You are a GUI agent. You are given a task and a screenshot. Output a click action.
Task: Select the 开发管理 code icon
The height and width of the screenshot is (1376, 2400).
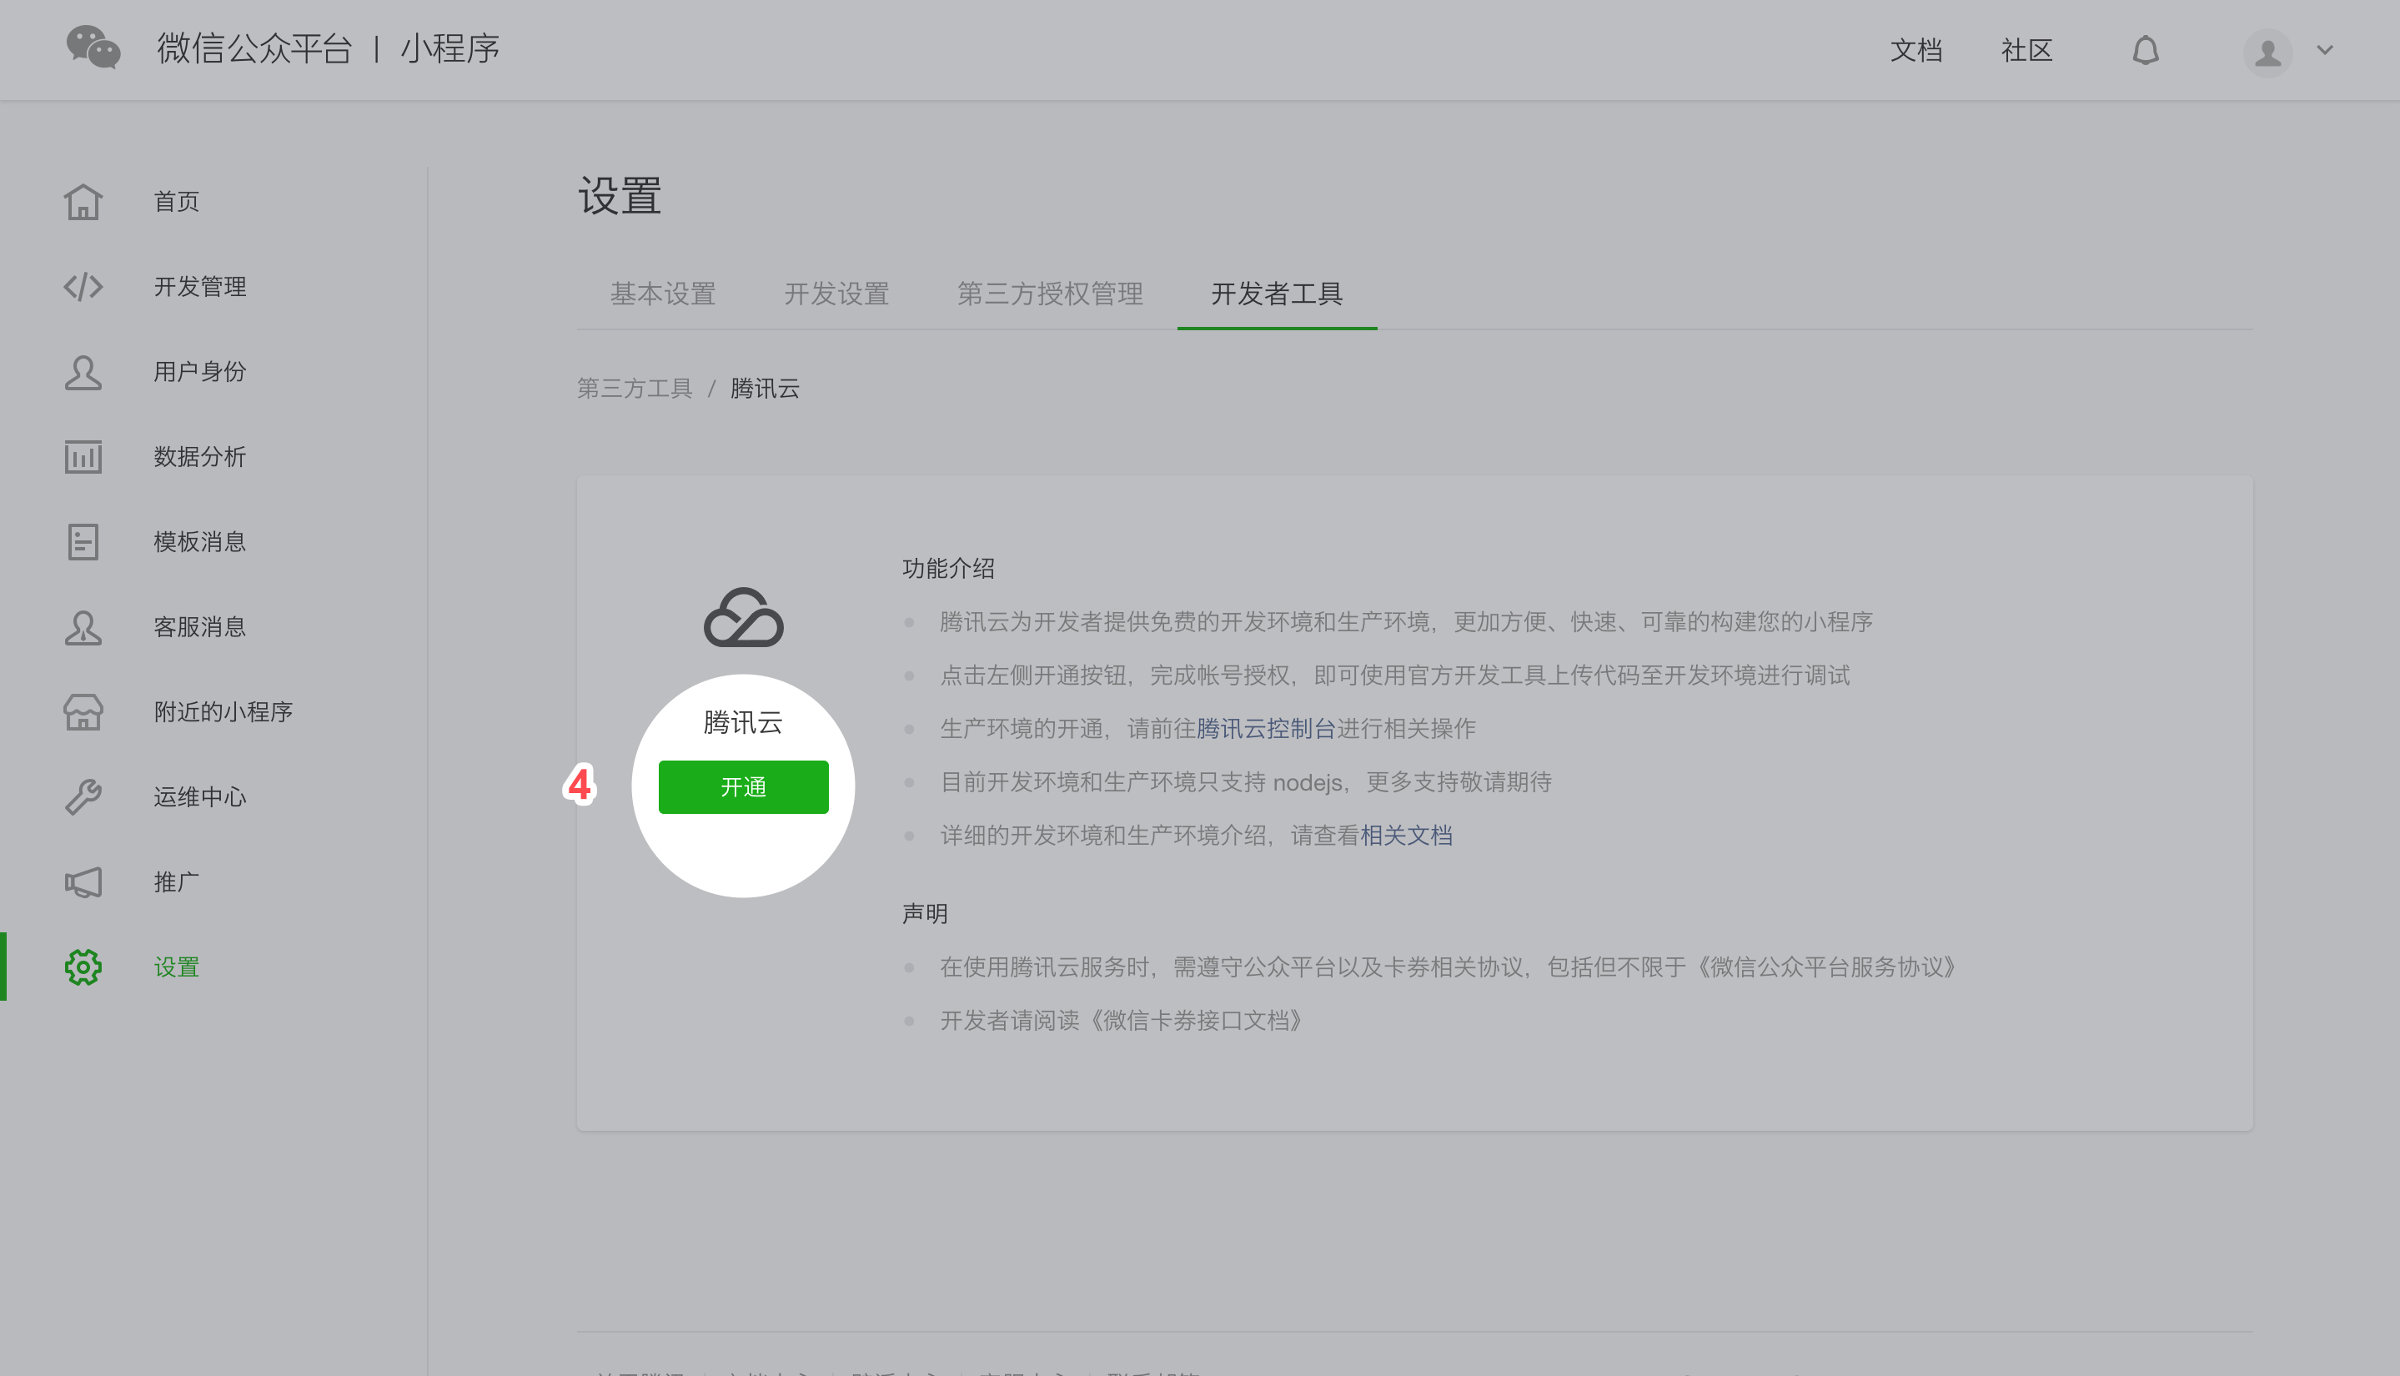(83, 286)
